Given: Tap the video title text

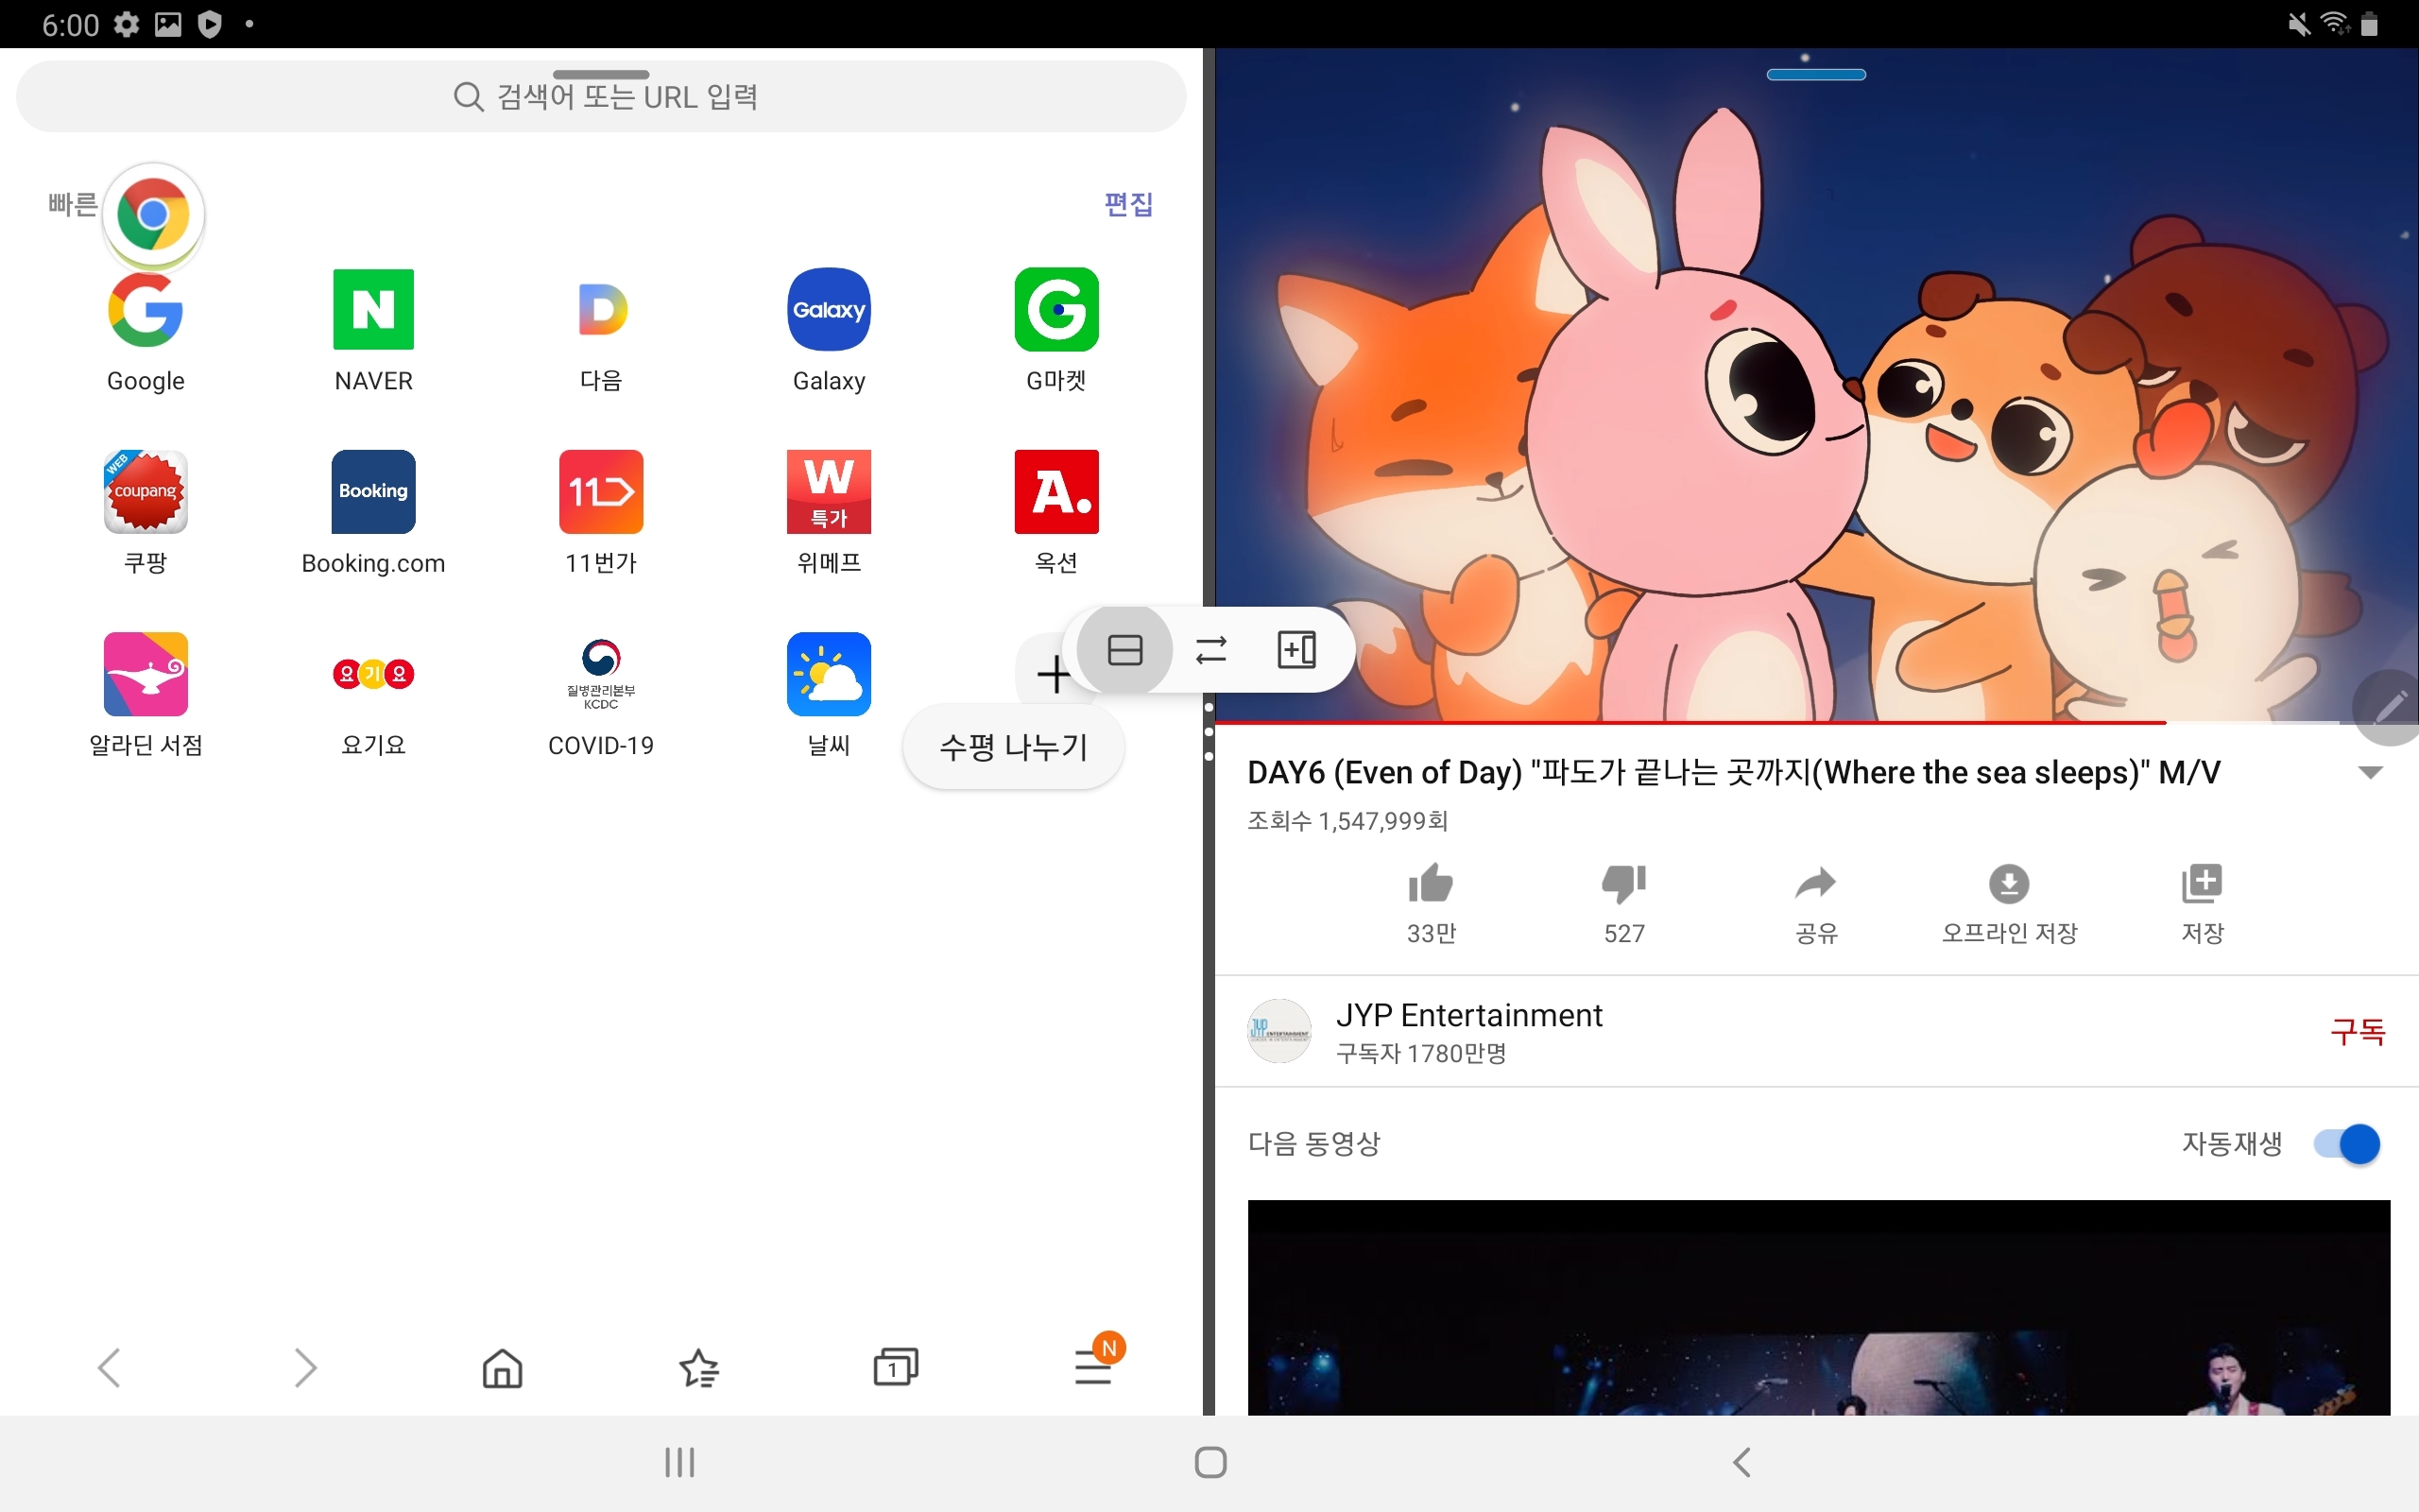Looking at the screenshot, I should click(x=1733, y=772).
